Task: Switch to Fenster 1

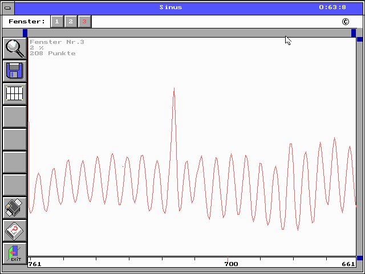Action: click(x=56, y=22)
